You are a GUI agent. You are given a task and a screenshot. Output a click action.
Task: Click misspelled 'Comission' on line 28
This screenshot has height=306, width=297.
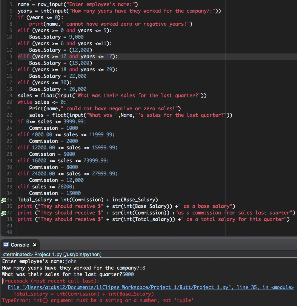(42, 154)
